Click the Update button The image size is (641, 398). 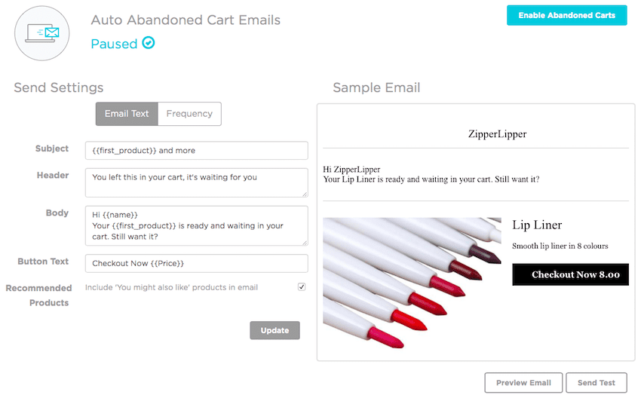pyautogui.click(x=274, y=330)
